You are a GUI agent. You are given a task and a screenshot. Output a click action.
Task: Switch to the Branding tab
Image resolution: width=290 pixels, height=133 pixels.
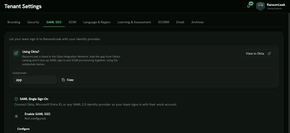(x=14, y=22)
